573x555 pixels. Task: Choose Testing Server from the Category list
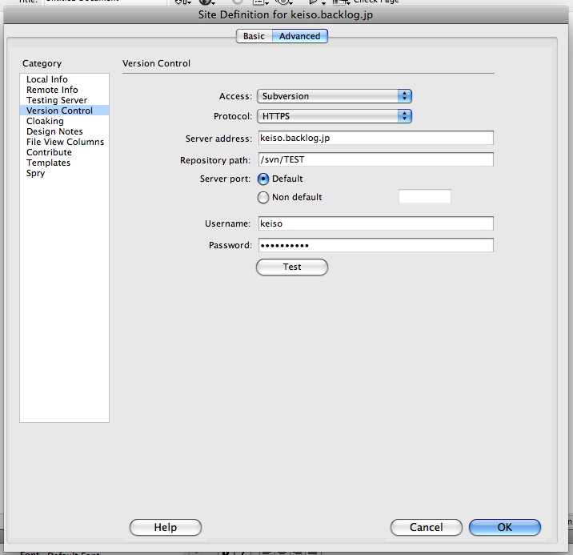(x=57, y=100)
